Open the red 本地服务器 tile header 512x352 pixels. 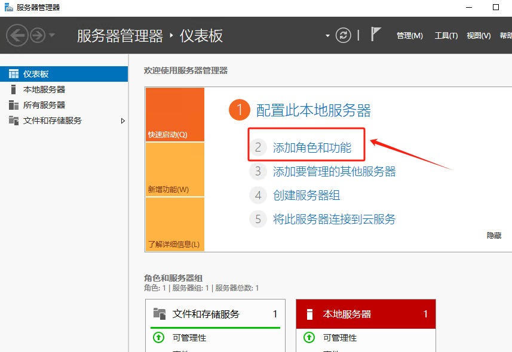(366, 314)
